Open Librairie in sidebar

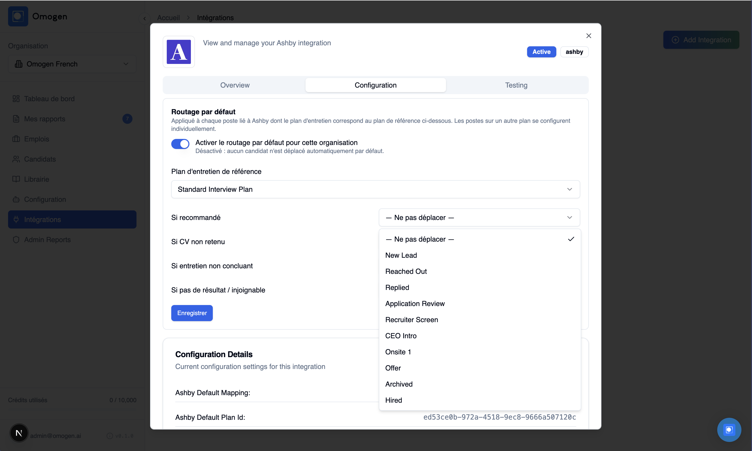[x=72, y=179]
